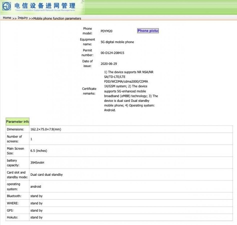This screenshot has height=225, width=237.
Task: Select the Hokuto 'stand by' value
Action: 36,217
